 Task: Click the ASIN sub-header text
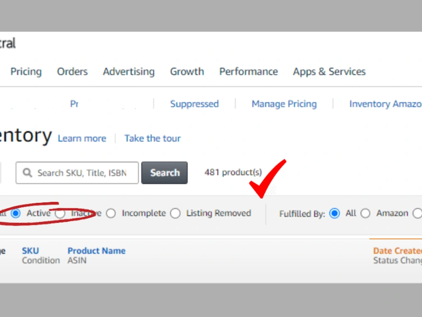pos(77,261)
